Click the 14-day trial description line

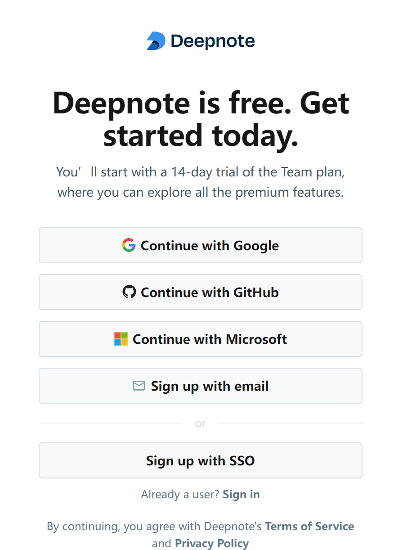pos(201,172)
